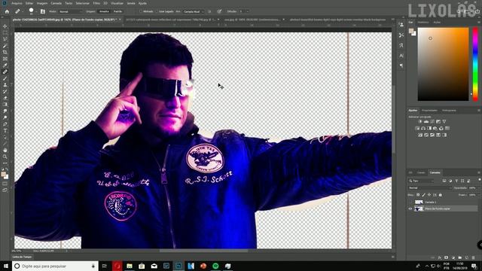482x271 pixels.
Task: Open File Explorer from the taskbar
Action: tap(130, 266)
